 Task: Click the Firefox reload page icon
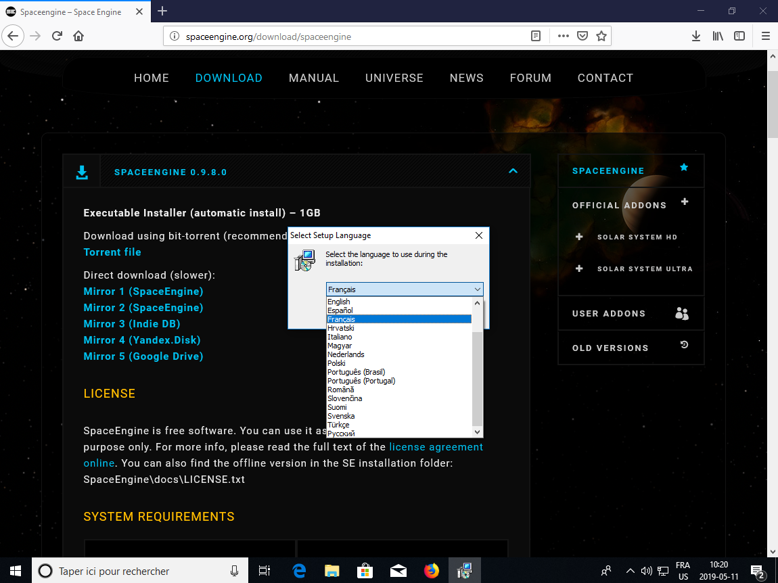click(x=58, y=36)
